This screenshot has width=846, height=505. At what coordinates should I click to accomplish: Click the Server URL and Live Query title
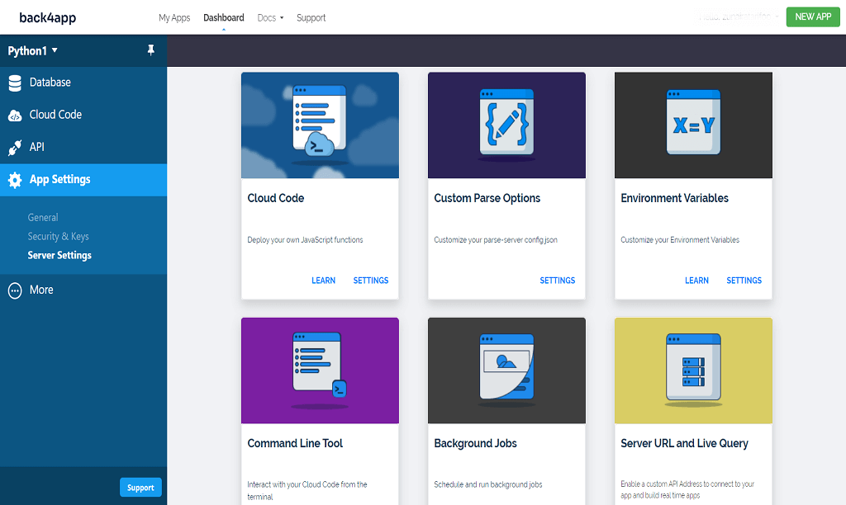click(x=684, y=443)
